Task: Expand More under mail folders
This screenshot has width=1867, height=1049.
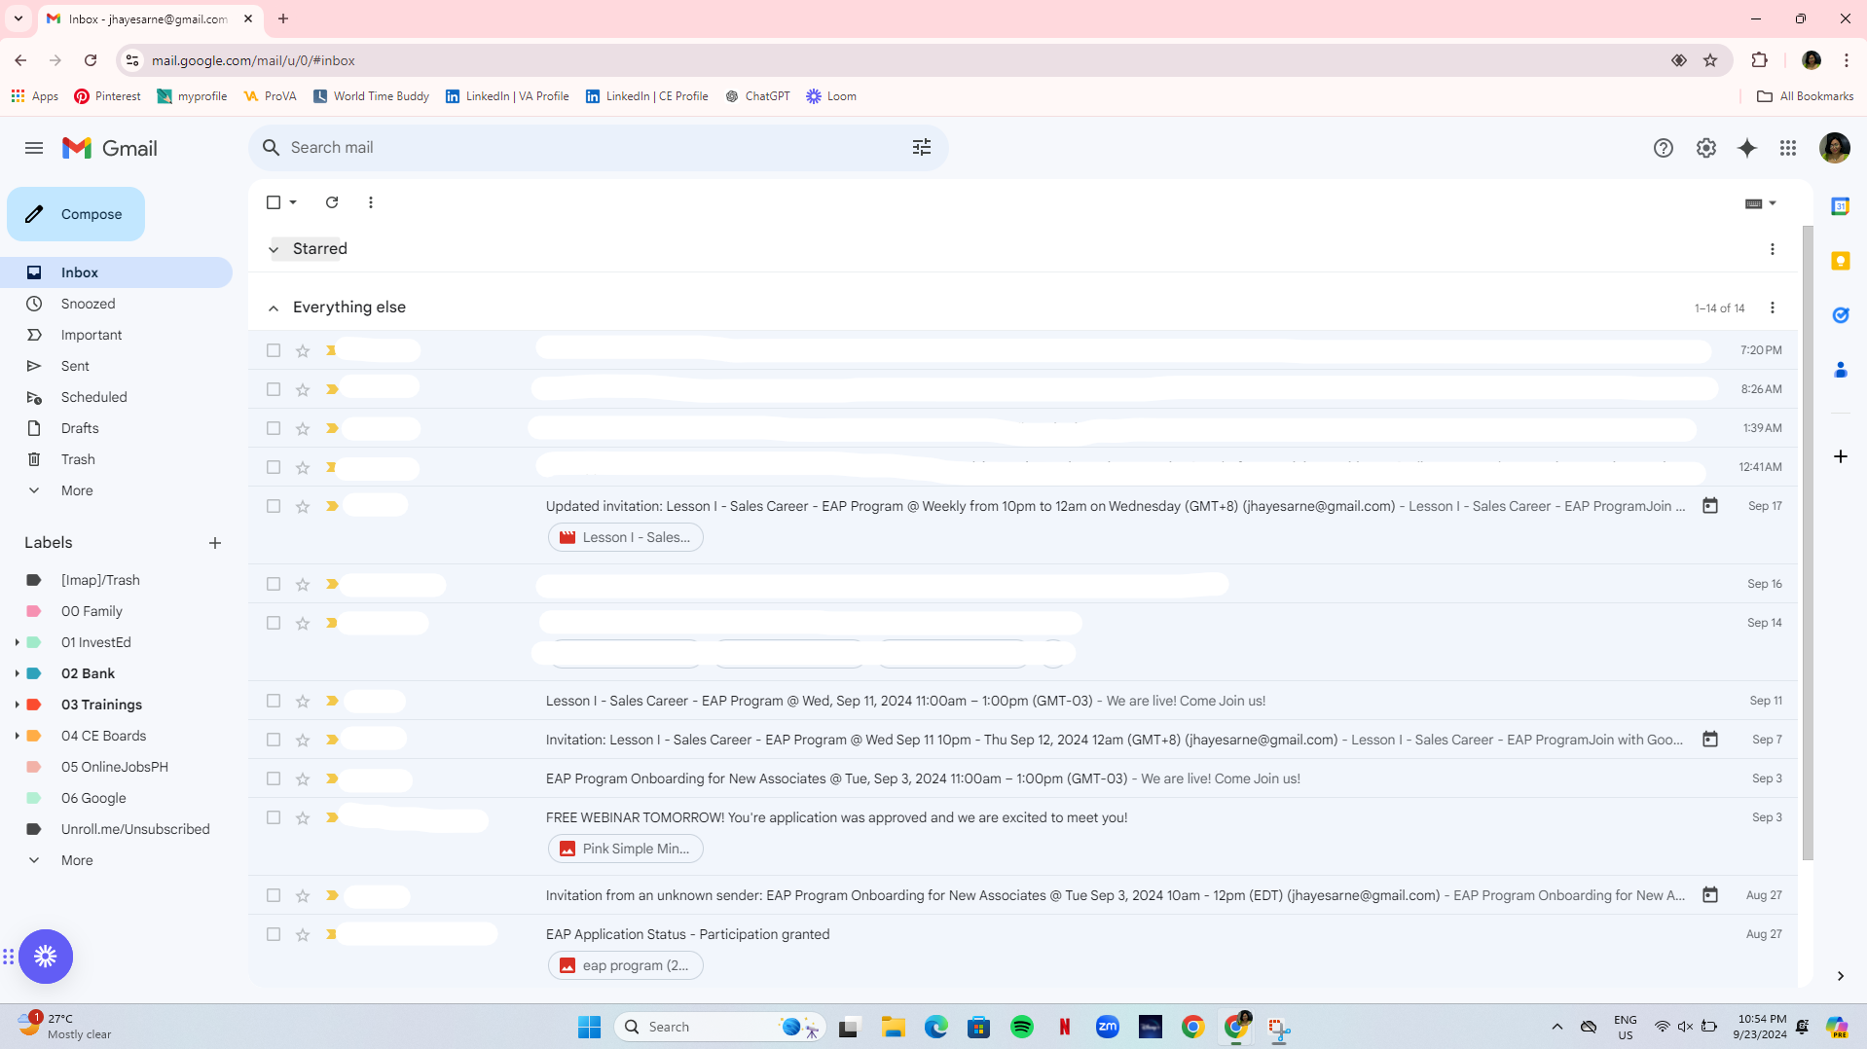Action: coord(77,490)
